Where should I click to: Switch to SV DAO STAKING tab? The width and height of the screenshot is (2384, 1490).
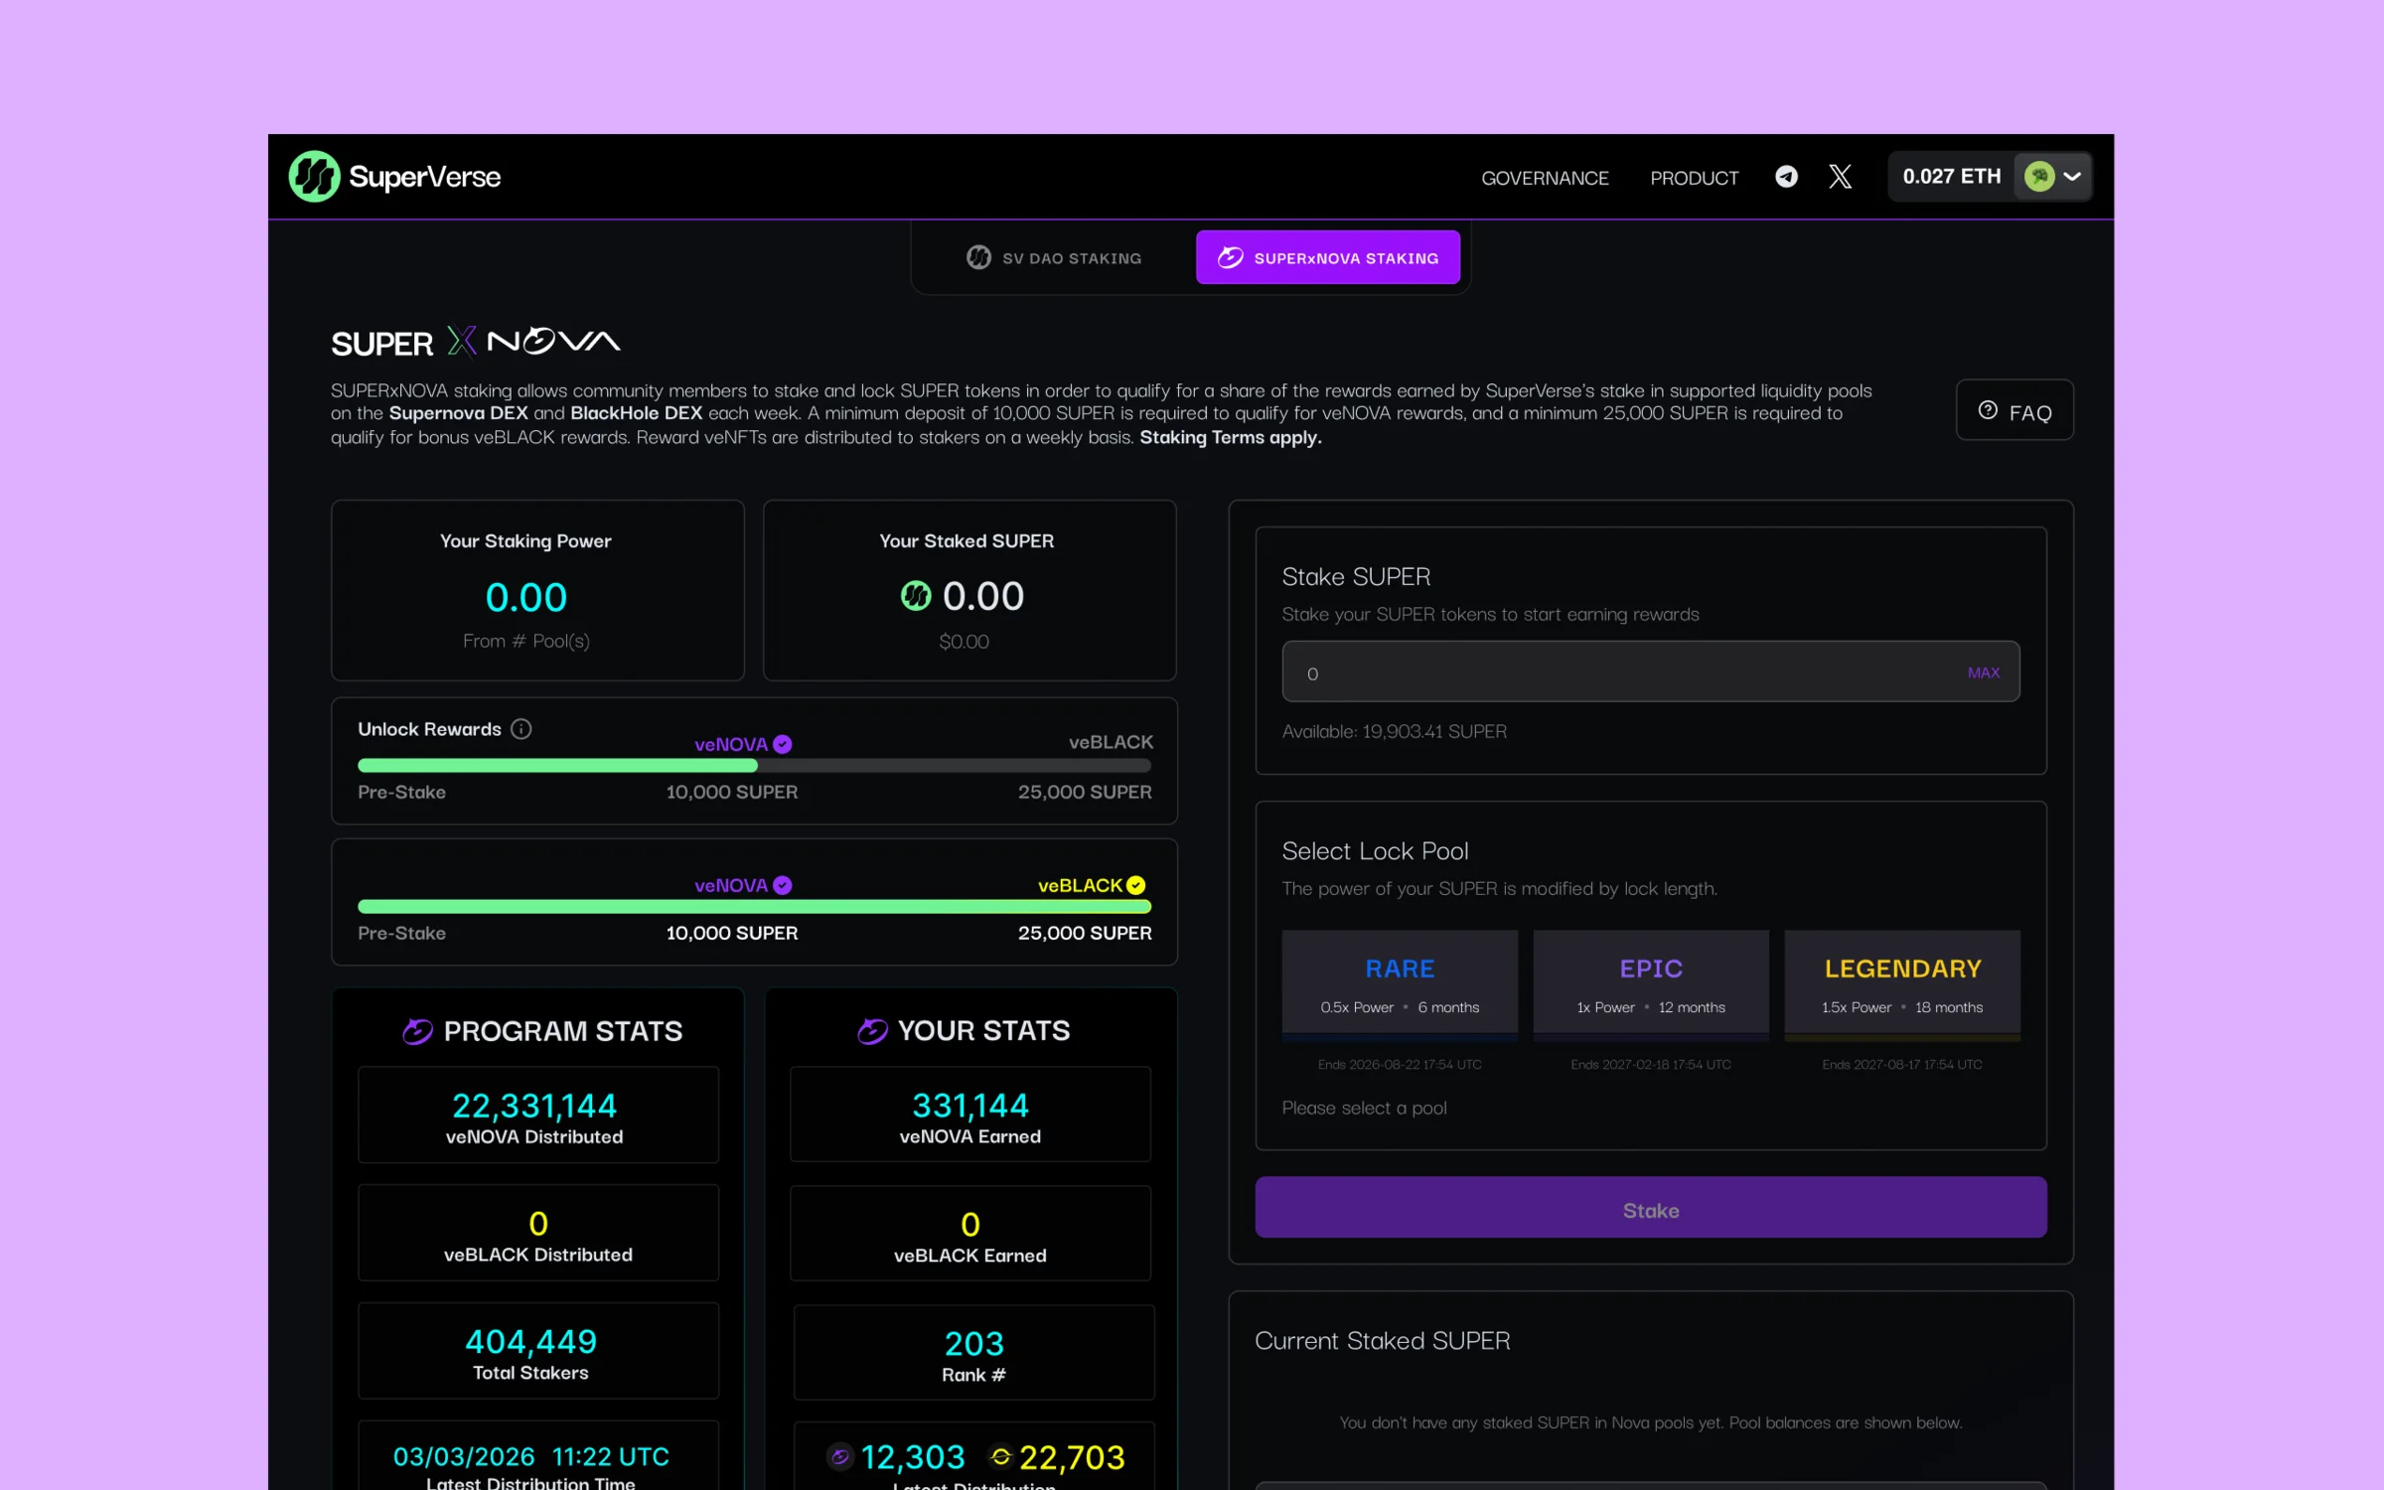coord(1054,258)
